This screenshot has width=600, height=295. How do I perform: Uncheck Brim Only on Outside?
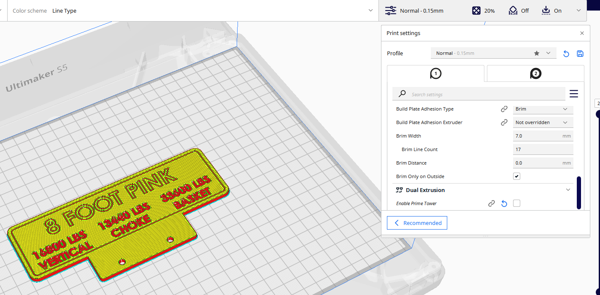pyautogui.click(x=516, y=176)
